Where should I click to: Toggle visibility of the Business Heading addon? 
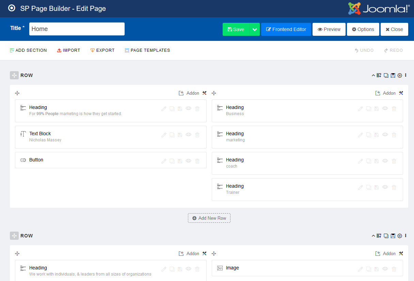coord(385,108)
